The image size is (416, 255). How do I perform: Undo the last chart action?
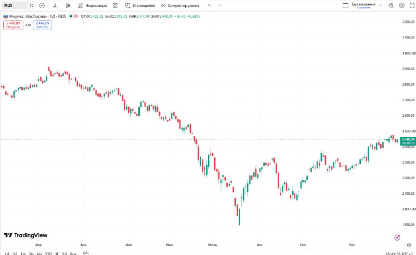[210, 5]
